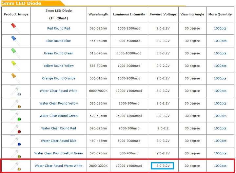Select the 6000-9000K wavelength cell
This screenshot has height=173, width=236.
click(x=98, y=91)
